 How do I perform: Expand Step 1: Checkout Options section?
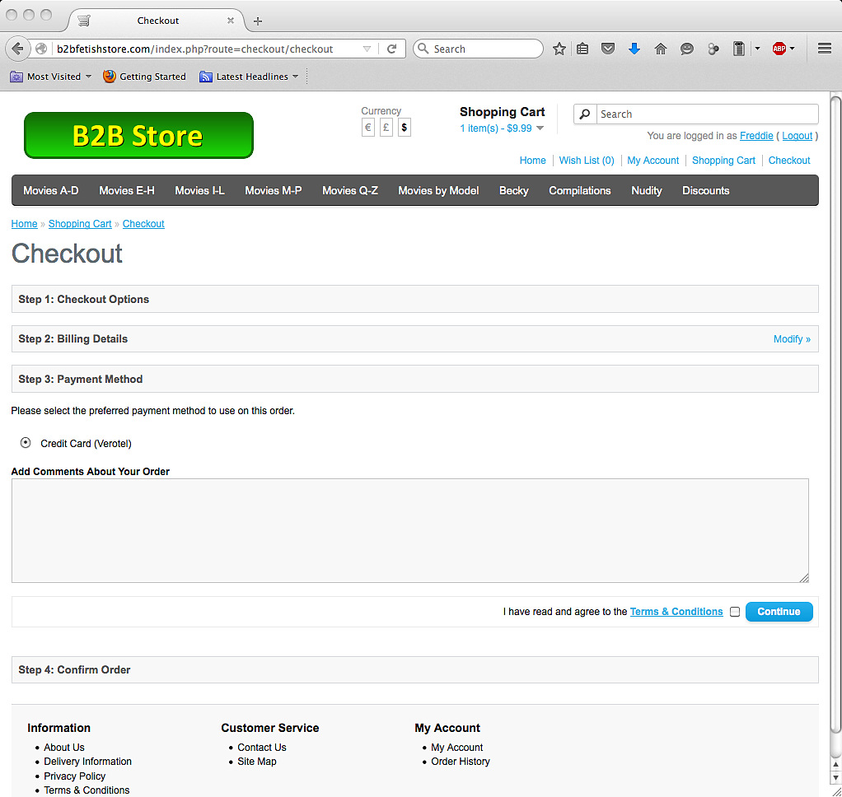click(414, 299)
